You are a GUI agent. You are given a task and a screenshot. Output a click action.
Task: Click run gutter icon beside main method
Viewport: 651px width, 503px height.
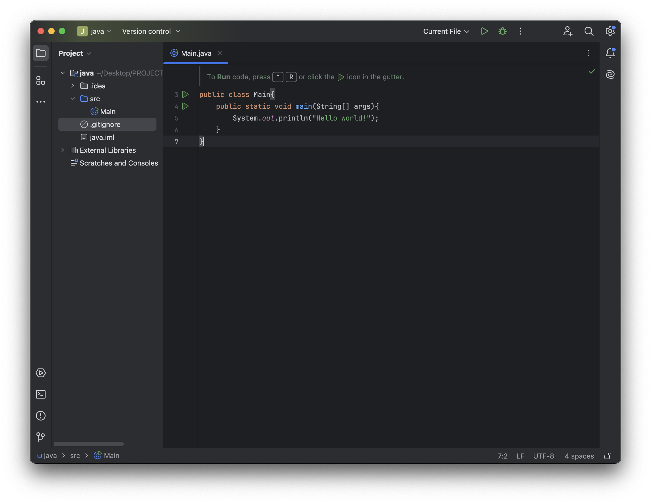point(185,106)
